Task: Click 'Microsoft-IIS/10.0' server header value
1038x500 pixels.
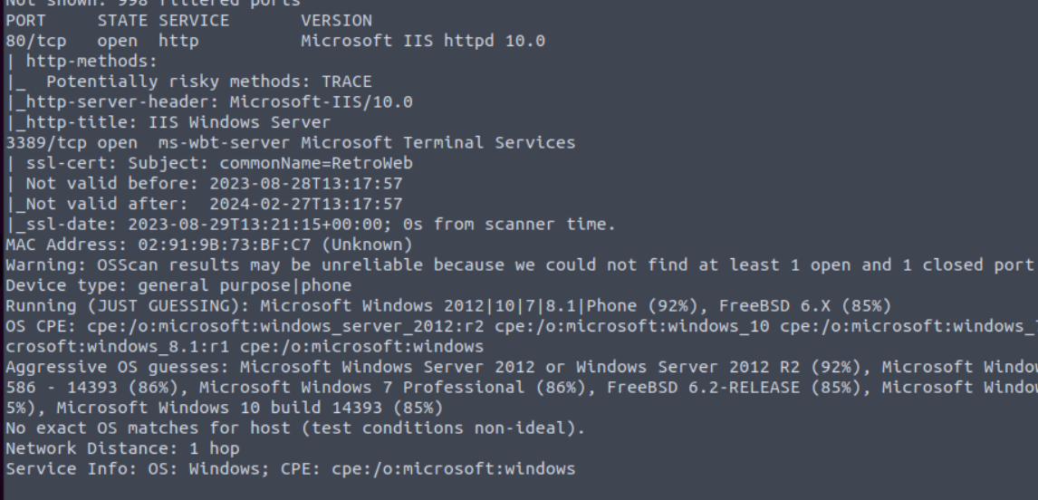Action: tap(321, 102)
